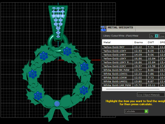
Task: Select the Yellow Gold:9KY row
Action: click(133, 47)
